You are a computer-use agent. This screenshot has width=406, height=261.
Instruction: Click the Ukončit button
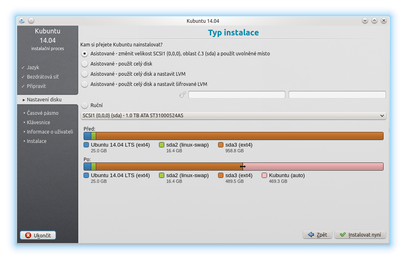coord(38,235)
